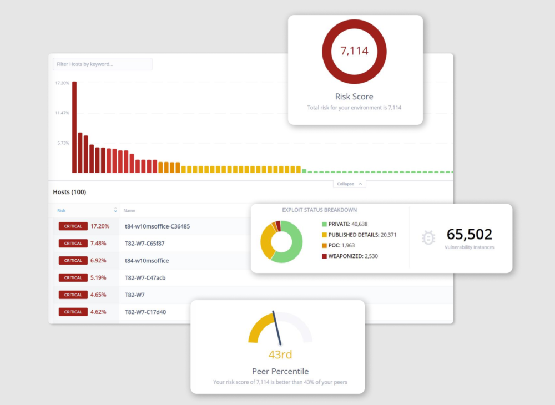Click the 4.62% risk value
This screenshot has height=405, width=555.
click(x=98, y=312)
